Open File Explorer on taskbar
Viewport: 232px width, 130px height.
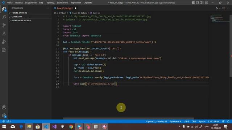[x=29, y=127]
